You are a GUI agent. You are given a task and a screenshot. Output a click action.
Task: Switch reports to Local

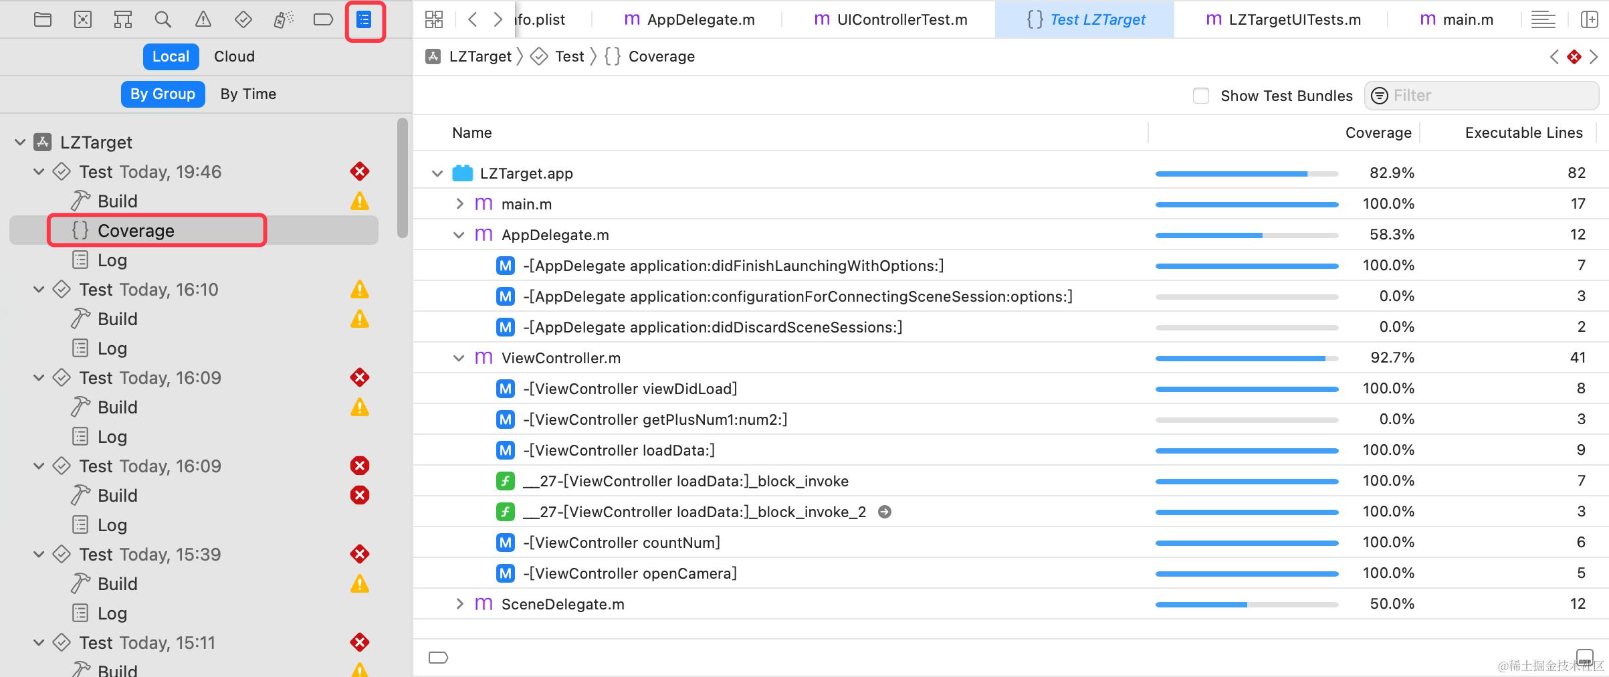[x=171, y=57]
